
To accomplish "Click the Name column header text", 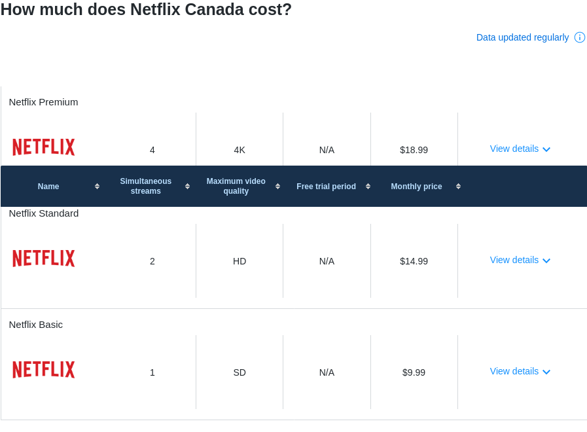I will point(48,186).
